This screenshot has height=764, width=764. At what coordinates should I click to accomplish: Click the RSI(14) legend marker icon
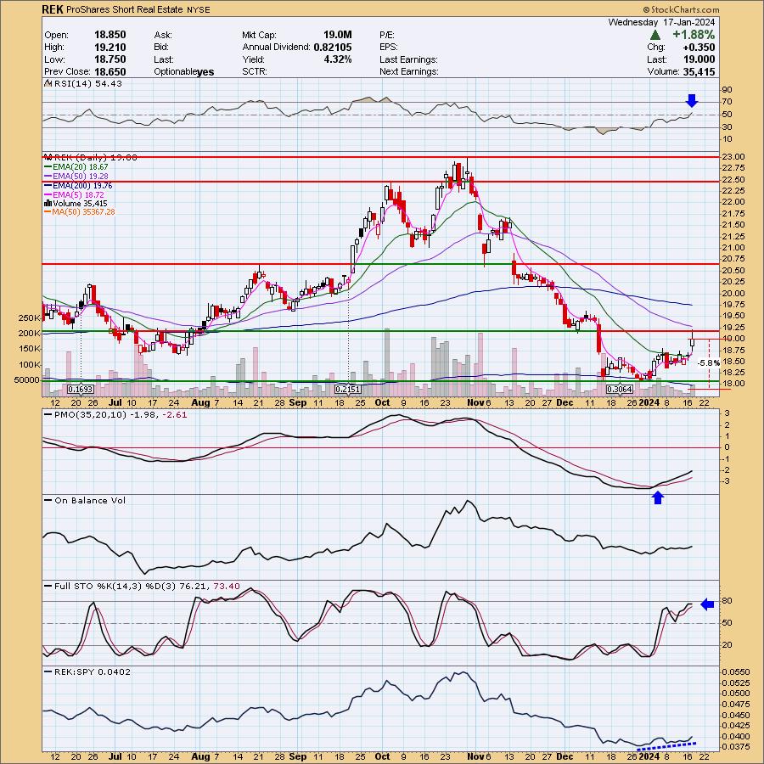coord(48,83)
